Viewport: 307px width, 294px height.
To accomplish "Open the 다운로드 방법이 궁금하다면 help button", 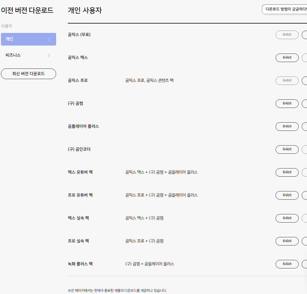I will (284, 9).
